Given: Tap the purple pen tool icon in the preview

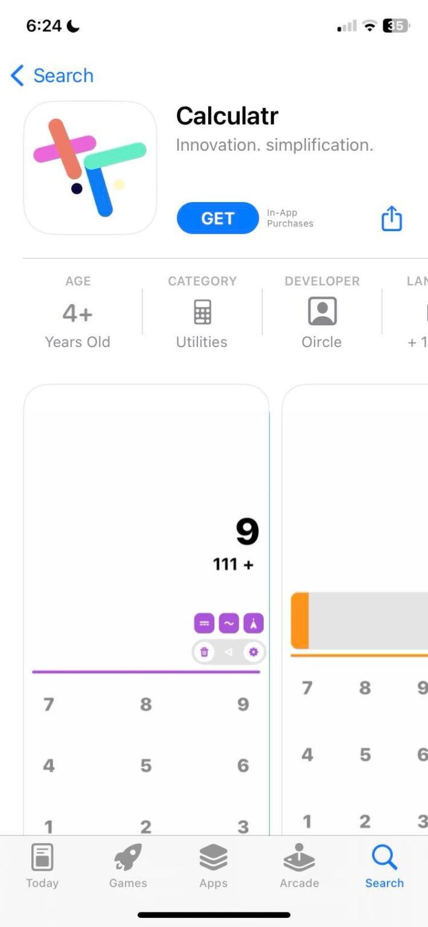Looking at the screenshot, I should 253,623.
